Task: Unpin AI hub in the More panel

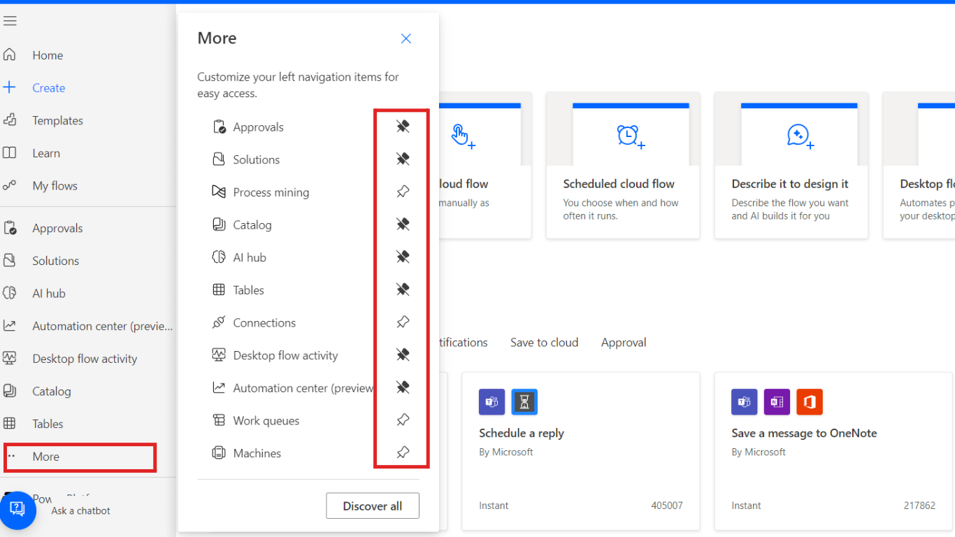Action: tap(403, 257)
